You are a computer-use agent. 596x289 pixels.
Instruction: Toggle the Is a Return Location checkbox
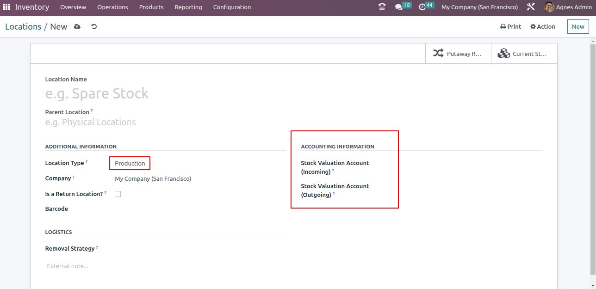[x=118, y=194]
